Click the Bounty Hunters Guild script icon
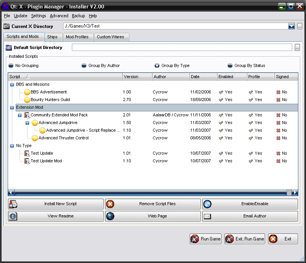This screenshot has height=263, width=306. click(27, 100)
